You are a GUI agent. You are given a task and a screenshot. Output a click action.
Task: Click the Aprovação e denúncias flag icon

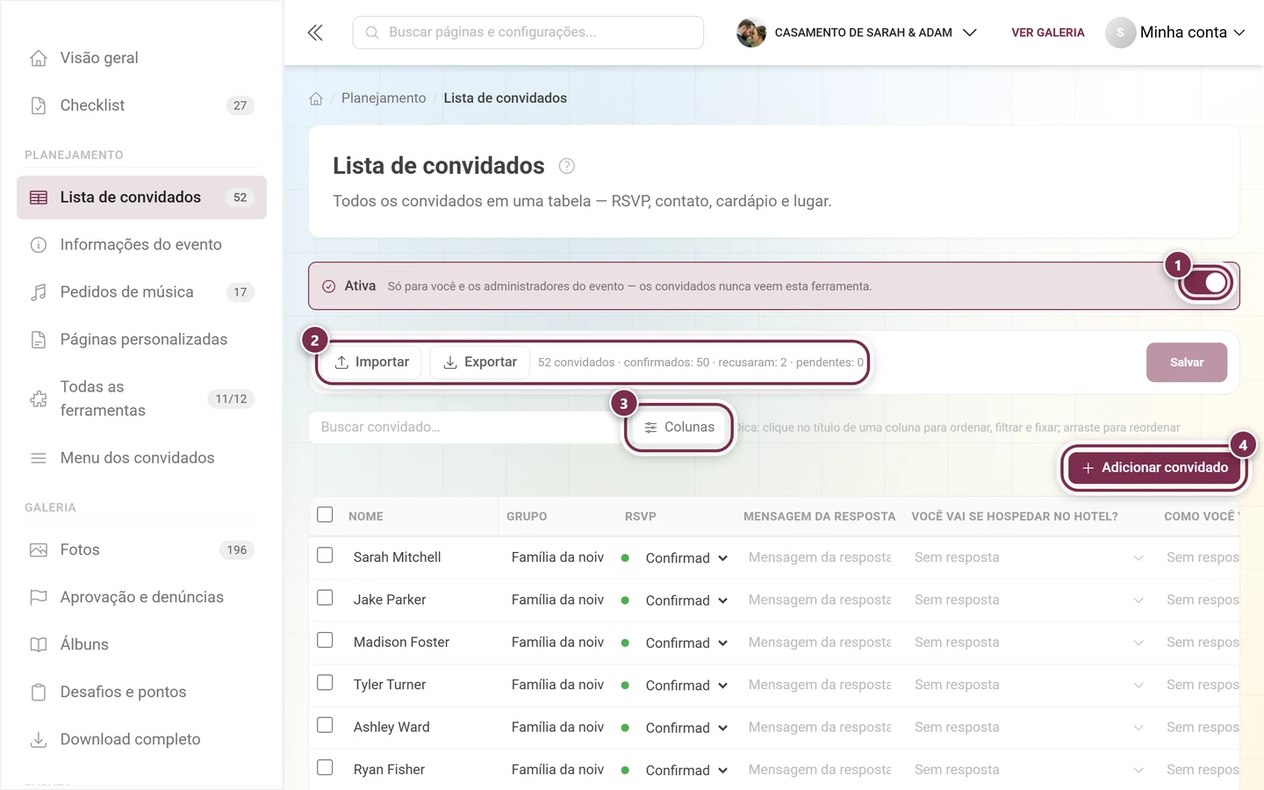coord(39,598)
